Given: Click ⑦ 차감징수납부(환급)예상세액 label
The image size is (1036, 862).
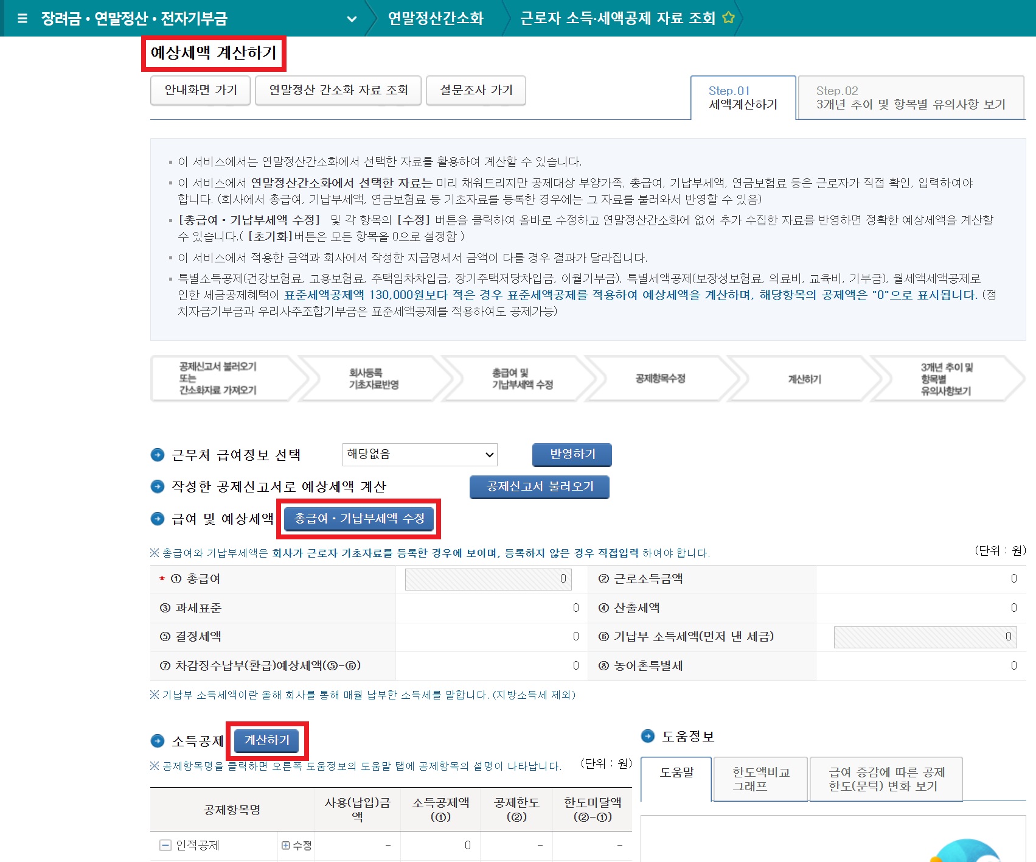Looking at the screenshot, I should (x=260, y=666).
